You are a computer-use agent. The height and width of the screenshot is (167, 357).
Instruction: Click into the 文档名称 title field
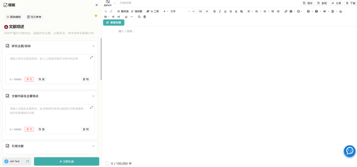[x=139, y=3]
